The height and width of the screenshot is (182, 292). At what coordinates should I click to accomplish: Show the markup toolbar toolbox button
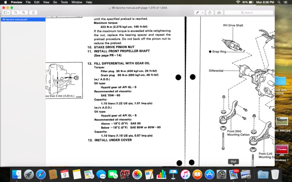pos(219,12)
